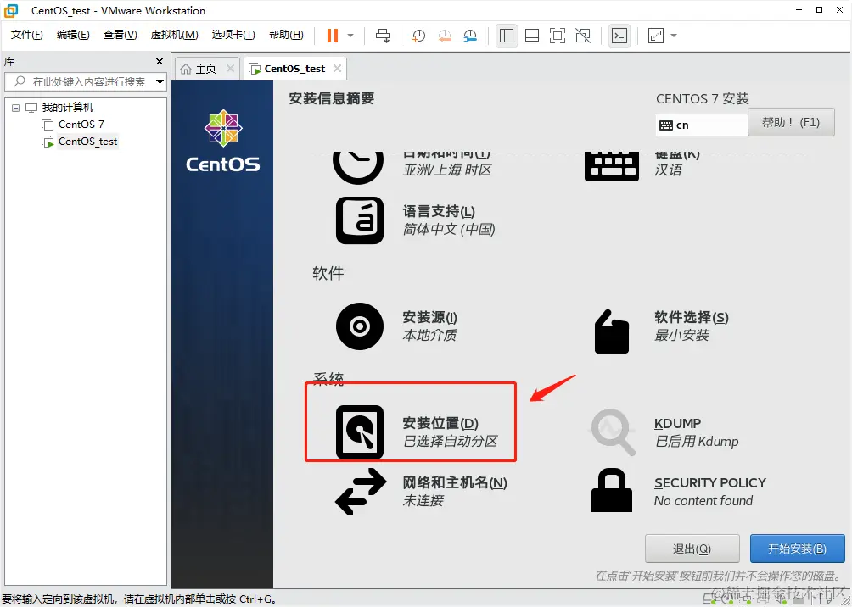852x607 pixels.
Task: Enter full screen mode icon
Action: [558, 36]
